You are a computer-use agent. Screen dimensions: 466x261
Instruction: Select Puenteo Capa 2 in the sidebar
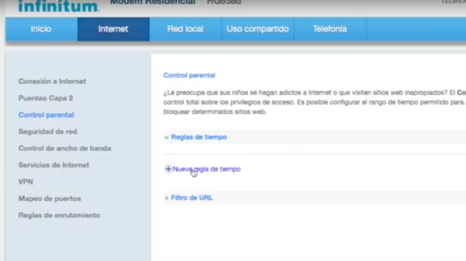point(45,98)
